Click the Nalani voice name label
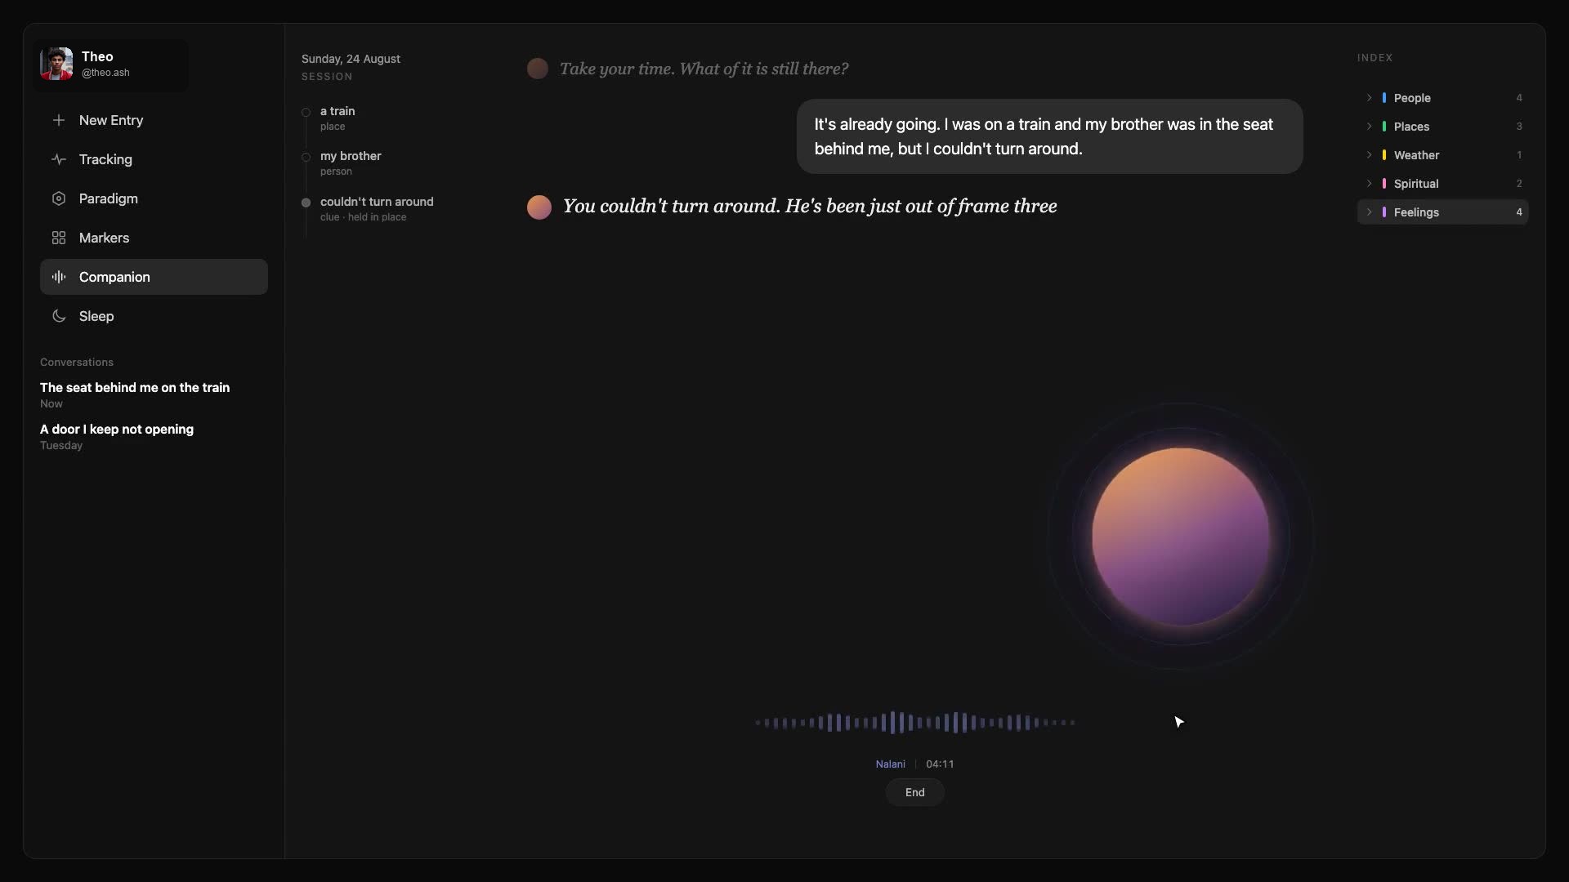1569x882 pixels. [890, 764]
